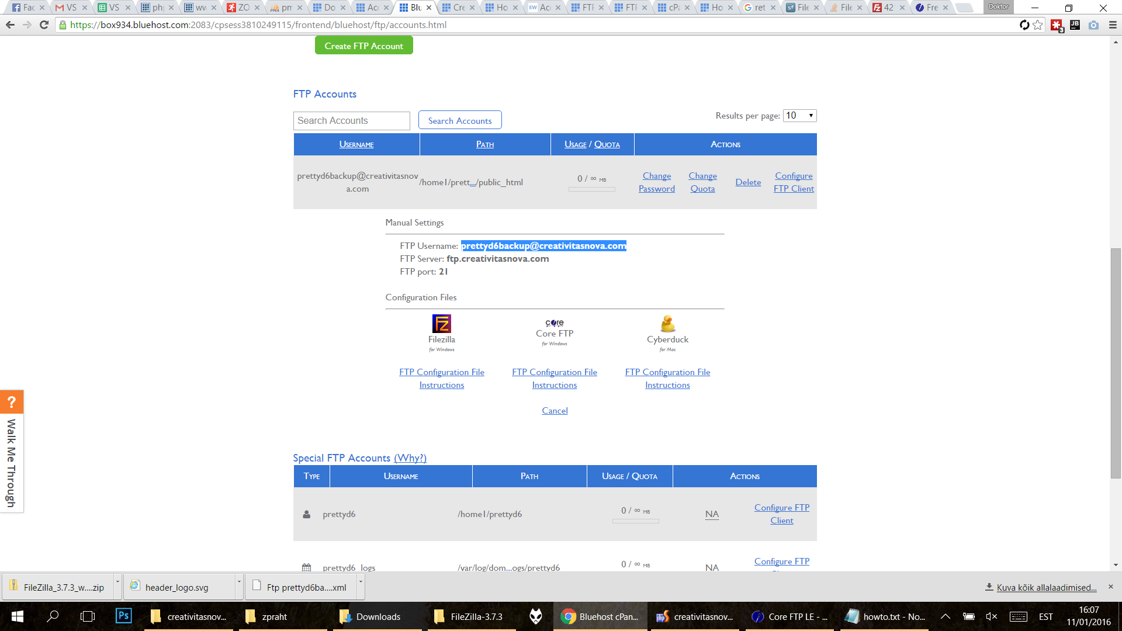Click Search Accounts submit button
The image size is (1122, 631).
click(x=460, y=120)
